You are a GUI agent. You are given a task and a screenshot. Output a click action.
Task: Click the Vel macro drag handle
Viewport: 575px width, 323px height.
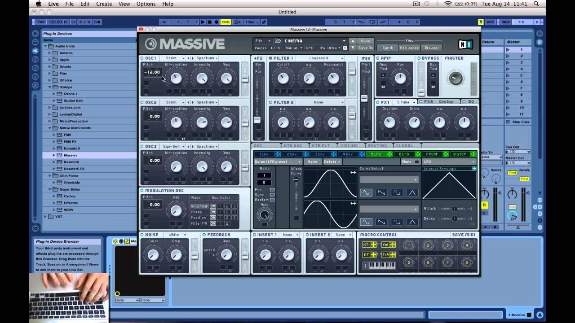pos(393,244)
